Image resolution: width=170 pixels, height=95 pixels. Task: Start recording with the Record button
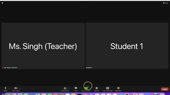[x=97, y=89]
